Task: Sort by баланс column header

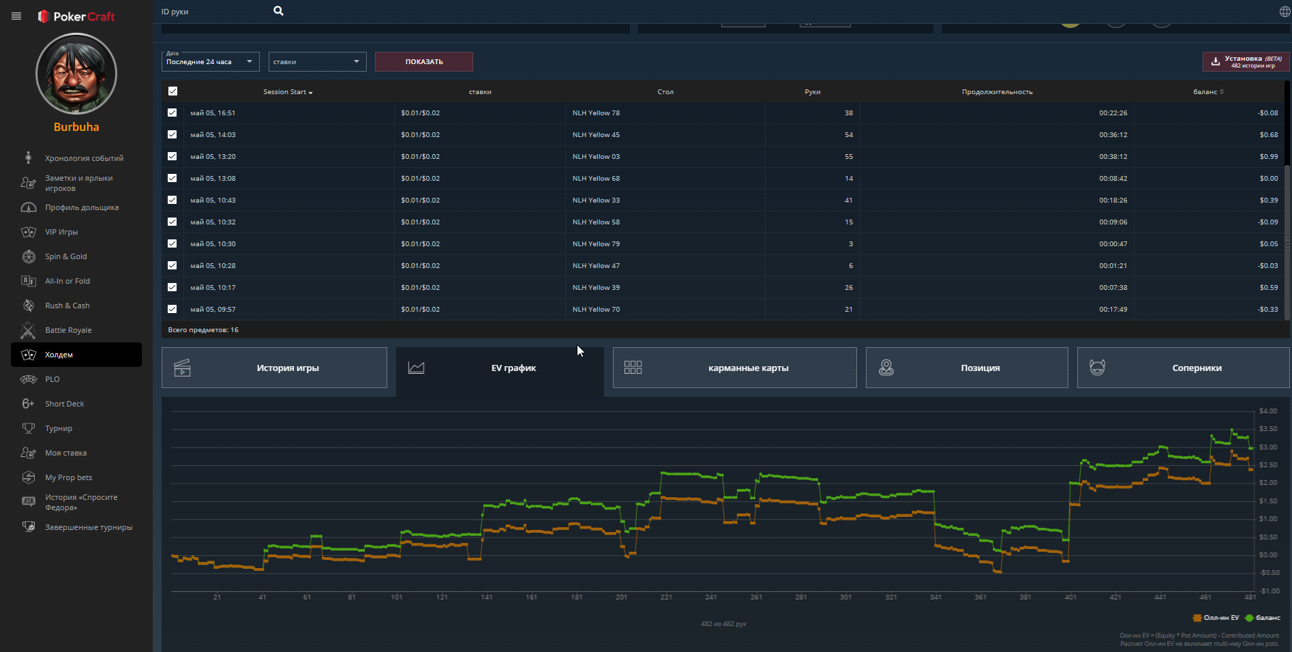Action: [x=1208, y=91]
